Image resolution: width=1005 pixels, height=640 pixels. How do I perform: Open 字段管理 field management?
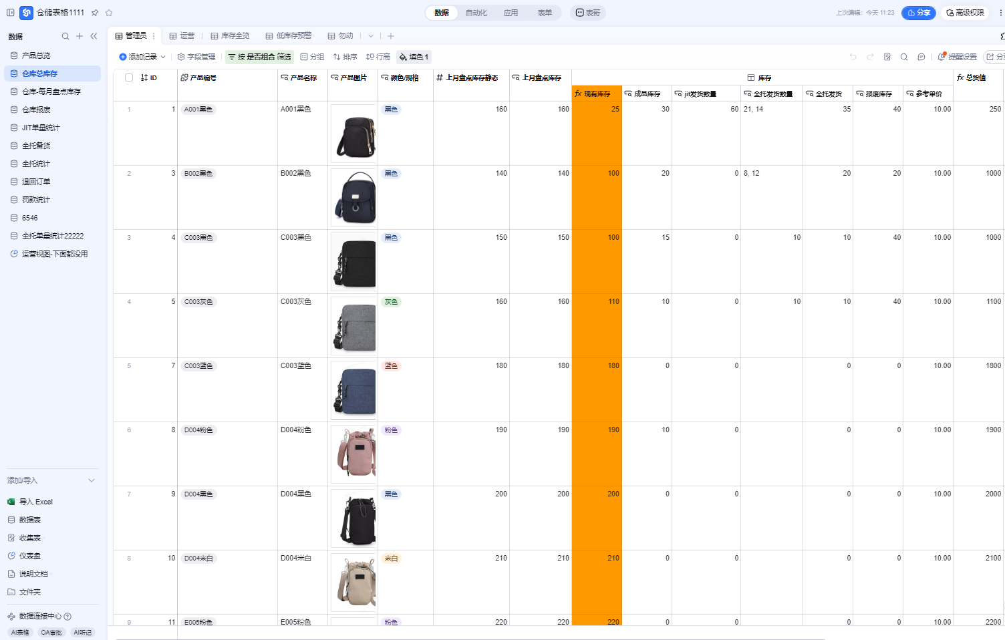[x=196, y=57]
